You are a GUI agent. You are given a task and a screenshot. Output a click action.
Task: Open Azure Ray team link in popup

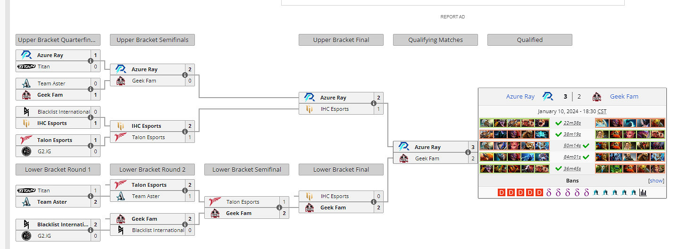(x=520, y=97)
